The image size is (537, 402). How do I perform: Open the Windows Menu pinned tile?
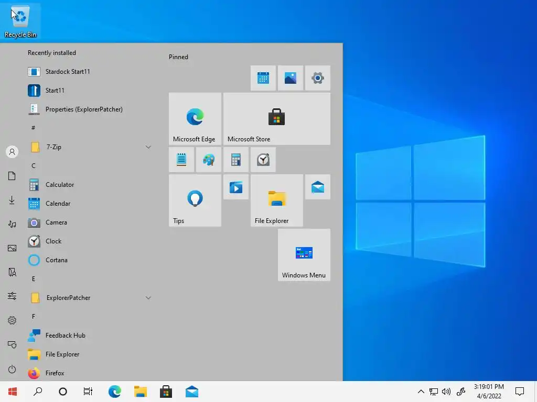click(304, 255)
